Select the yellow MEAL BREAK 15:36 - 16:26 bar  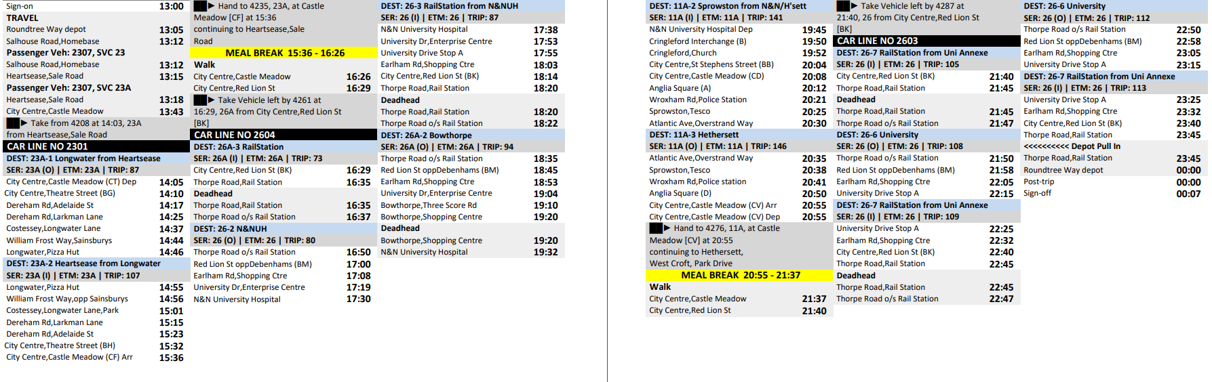tap(285, 53)
